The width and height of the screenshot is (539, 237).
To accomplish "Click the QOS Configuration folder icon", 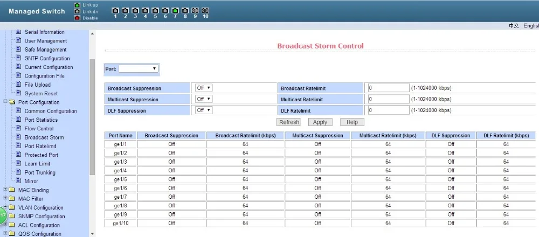I will coord(12,234).
